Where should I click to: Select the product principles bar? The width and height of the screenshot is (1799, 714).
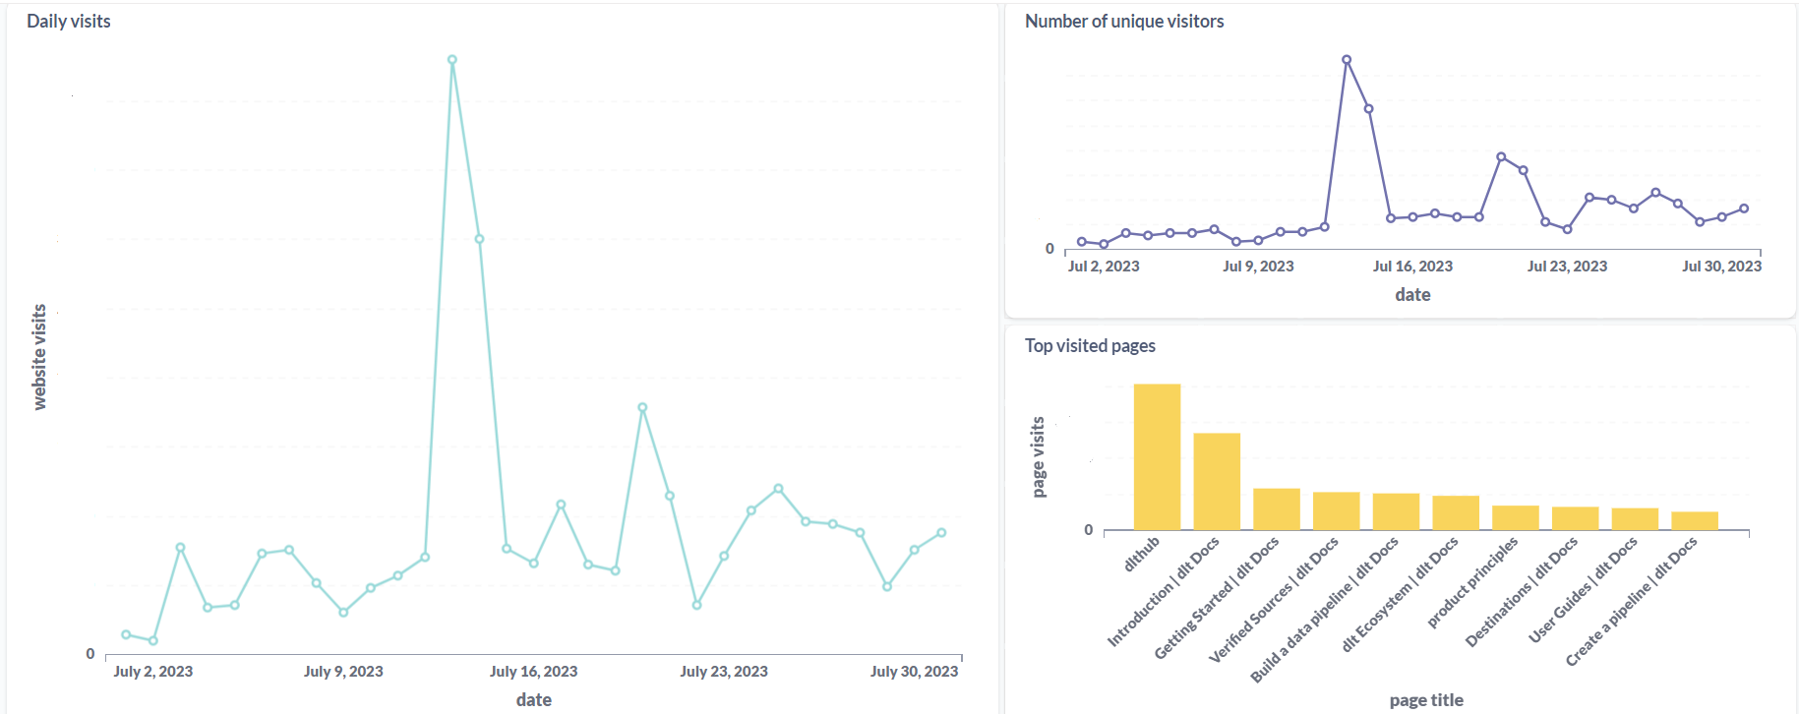click(x=1516, y=517)
